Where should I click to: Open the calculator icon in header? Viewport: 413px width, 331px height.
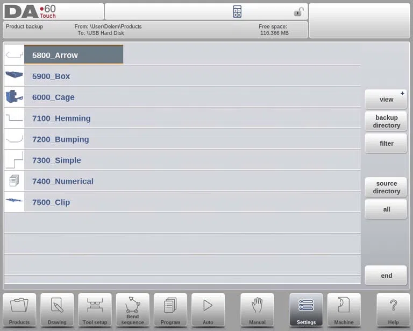point(237,12)
